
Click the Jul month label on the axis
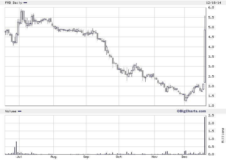[19, 157]
